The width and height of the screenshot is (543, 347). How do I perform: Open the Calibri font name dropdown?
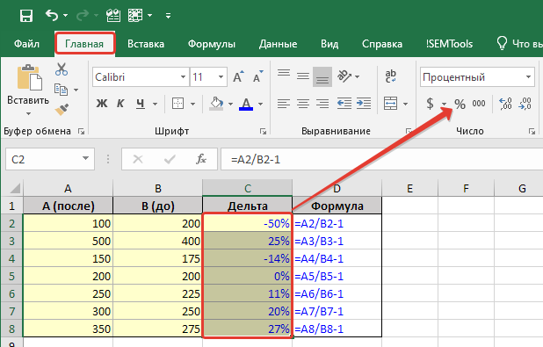coord(183,77)
